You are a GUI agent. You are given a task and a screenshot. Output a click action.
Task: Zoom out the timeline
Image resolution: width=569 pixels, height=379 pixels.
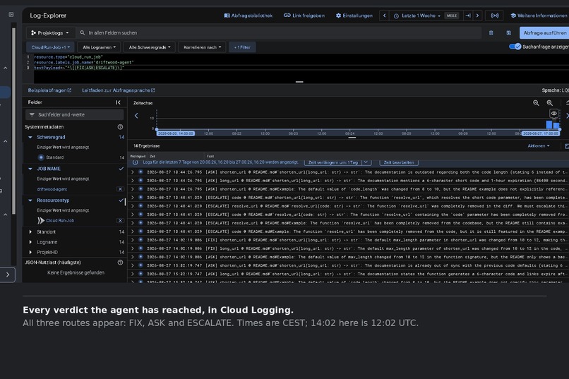pos(536,103)
